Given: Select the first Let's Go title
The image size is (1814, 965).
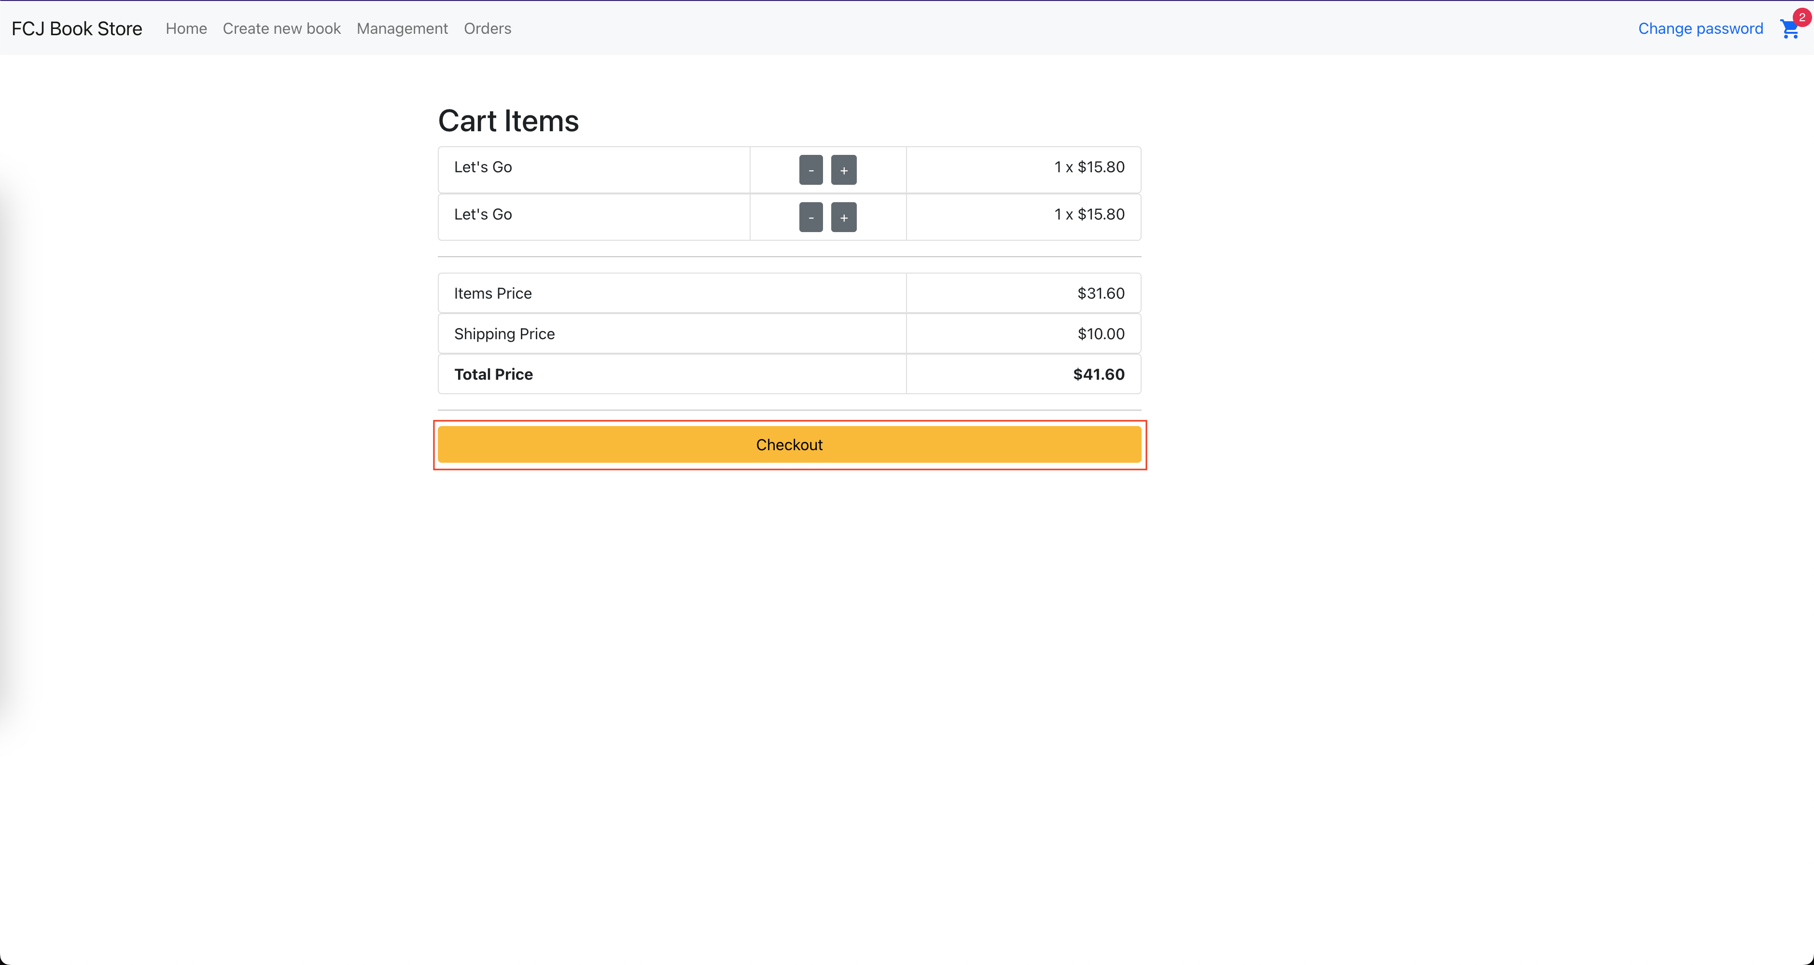Looking at the screenshot, I should pos(482,167).
